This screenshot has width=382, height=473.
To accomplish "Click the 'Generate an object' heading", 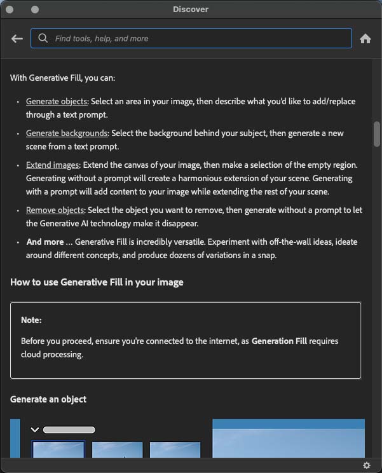I will pos(48,399).
